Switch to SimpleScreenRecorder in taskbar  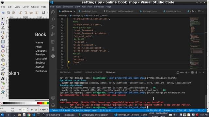pyautogui.click(x=93, y=115)
